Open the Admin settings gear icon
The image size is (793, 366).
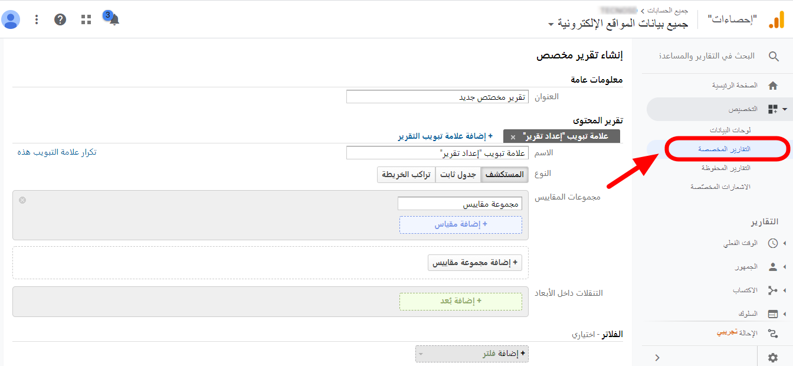pyautogui.click(x=772, y=357)
